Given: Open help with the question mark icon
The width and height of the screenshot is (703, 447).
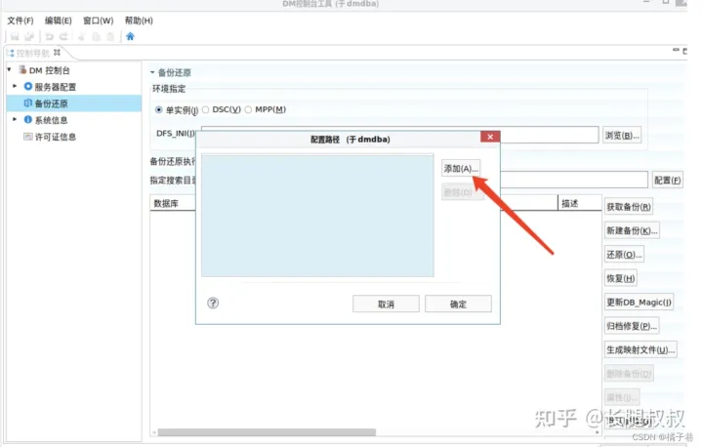Looking at the screenshot, I should [213, 304].
